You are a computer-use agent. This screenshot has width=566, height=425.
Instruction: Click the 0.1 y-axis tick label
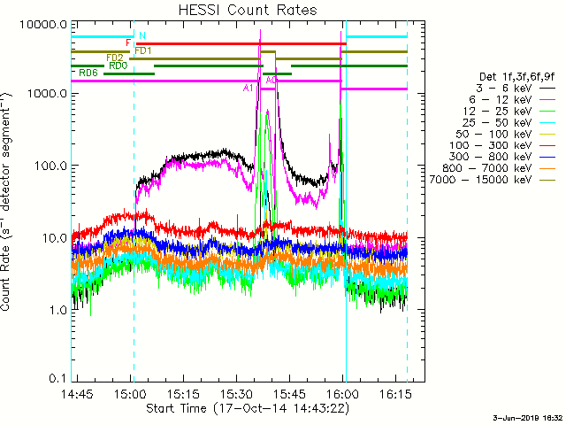pos(58,378)
